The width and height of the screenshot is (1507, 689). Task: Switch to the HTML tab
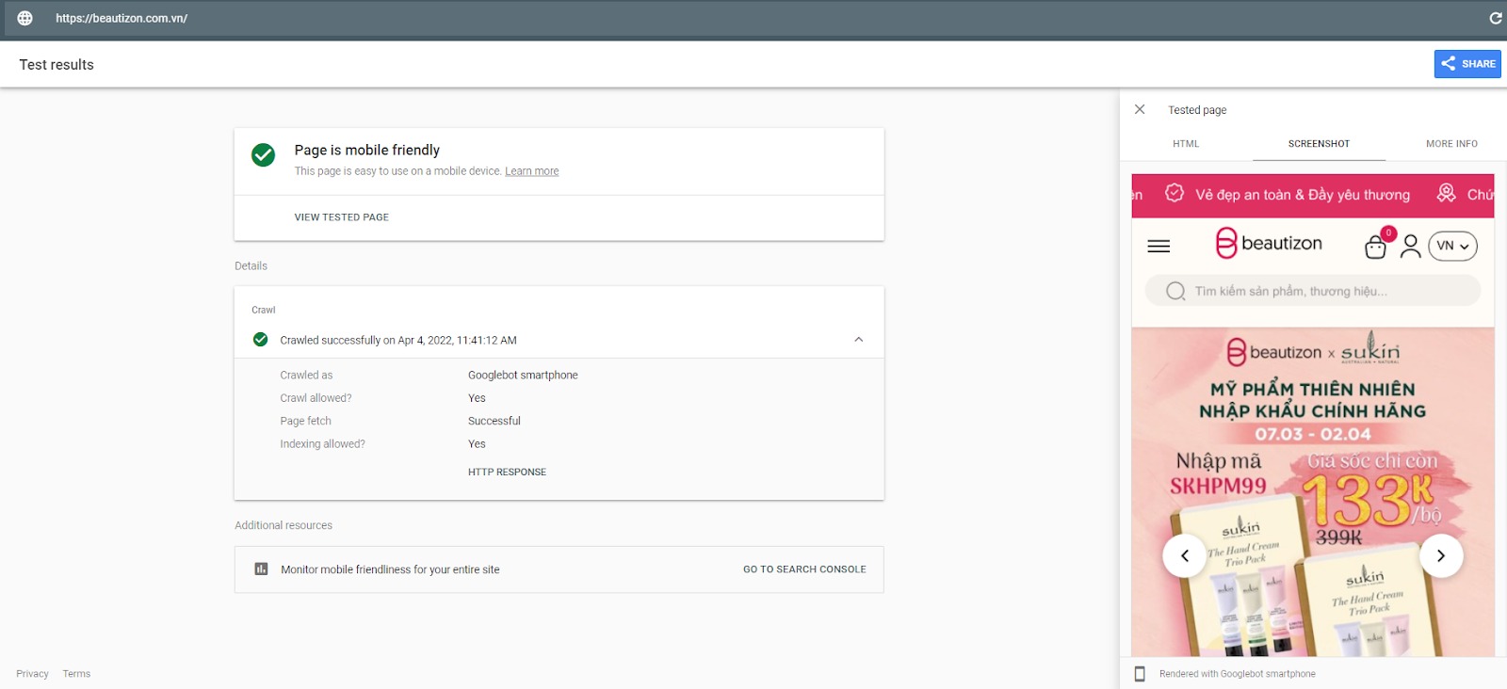[x=1186, y=144]
